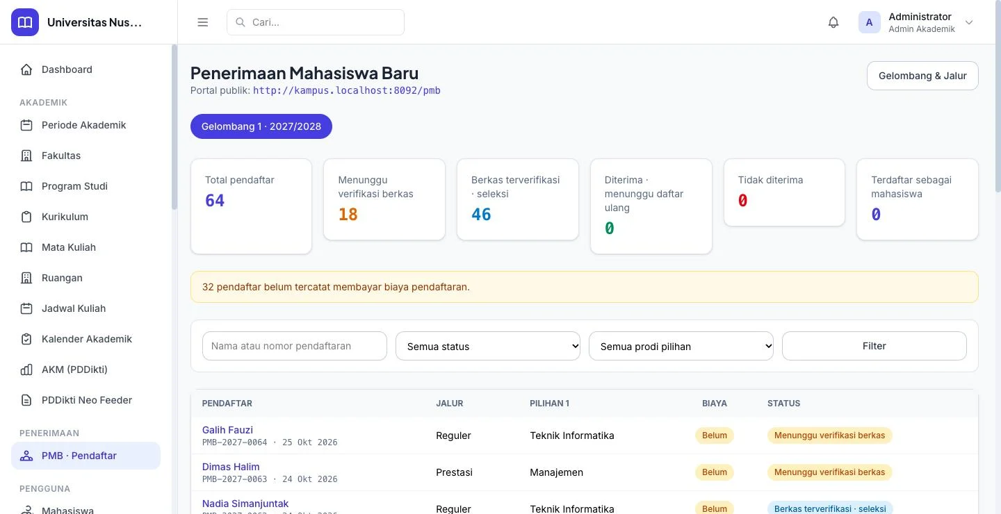Open applicant Nadia Simanjuntak
Image resolution: width=1001 pixels, height=514 pixels.
pyautogui.click(x=245, y=504)
